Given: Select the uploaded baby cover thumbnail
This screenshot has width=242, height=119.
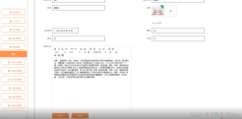Looking at the screenshot, I should click(157, 11).
